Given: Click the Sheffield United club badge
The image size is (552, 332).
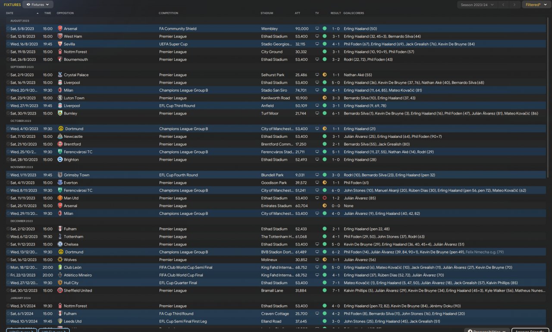Looking at the screenshot, I should [60, 291].
